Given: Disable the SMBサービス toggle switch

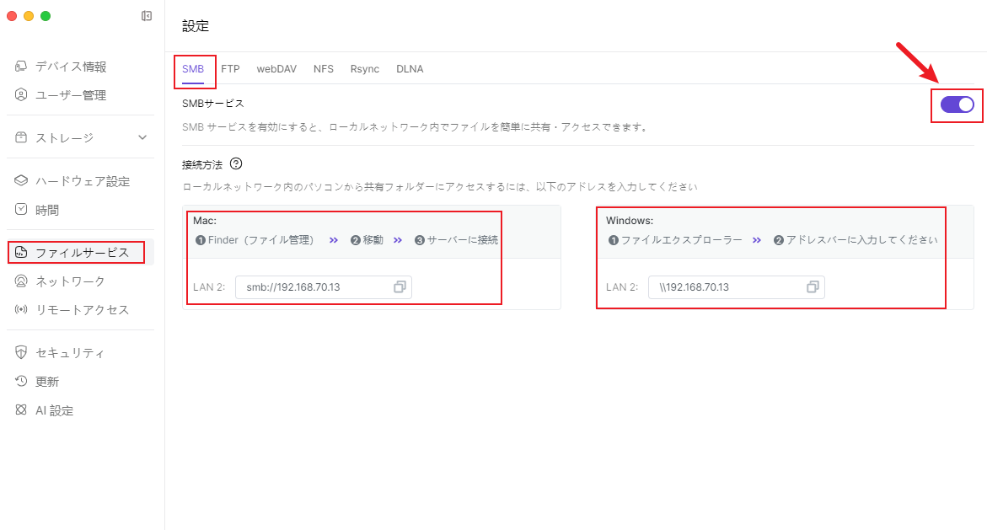Looking at the screenshot, I should [x=957, y=104].
